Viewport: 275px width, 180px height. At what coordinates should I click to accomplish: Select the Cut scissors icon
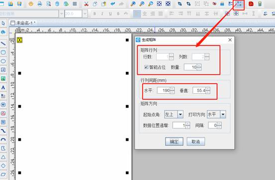pos(86,4)
